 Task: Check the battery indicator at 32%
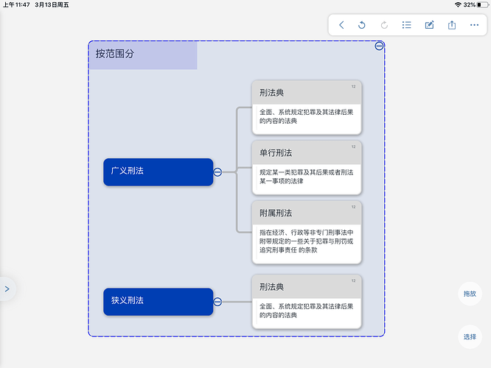(476, 4)
